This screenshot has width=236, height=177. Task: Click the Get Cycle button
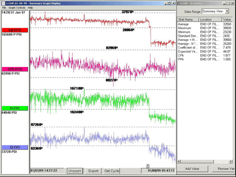tap(112, 171)
